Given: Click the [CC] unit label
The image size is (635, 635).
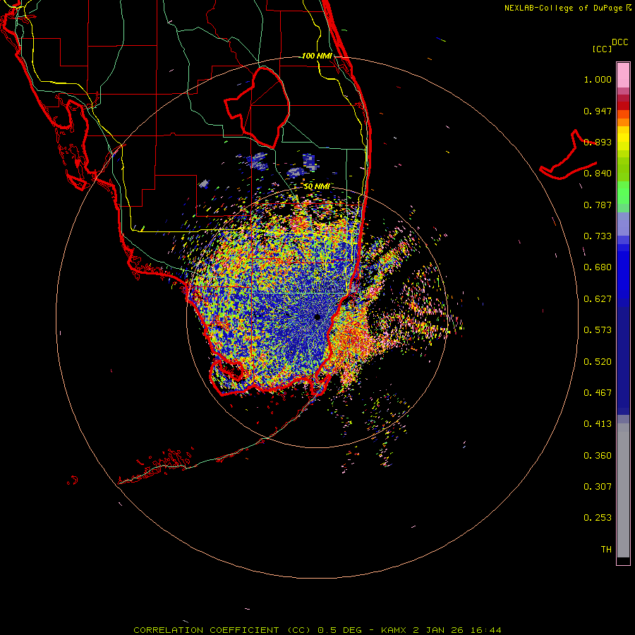Looking at the screenshot, I should pos(603,49).
